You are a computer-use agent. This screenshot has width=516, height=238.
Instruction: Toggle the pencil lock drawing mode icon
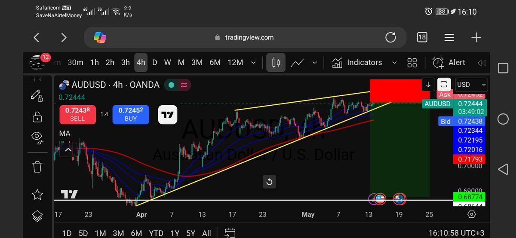click(x=37, y=96)
